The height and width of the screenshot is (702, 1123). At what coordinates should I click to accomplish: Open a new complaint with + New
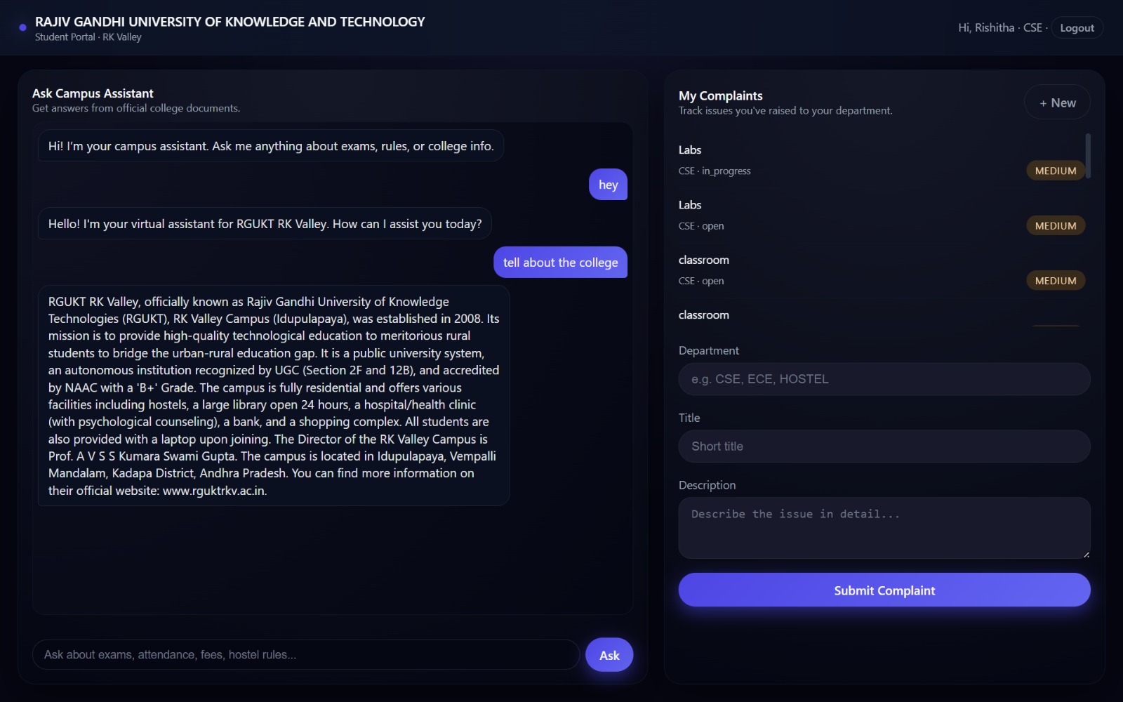pyautogui.click(x=1057, y=102)
